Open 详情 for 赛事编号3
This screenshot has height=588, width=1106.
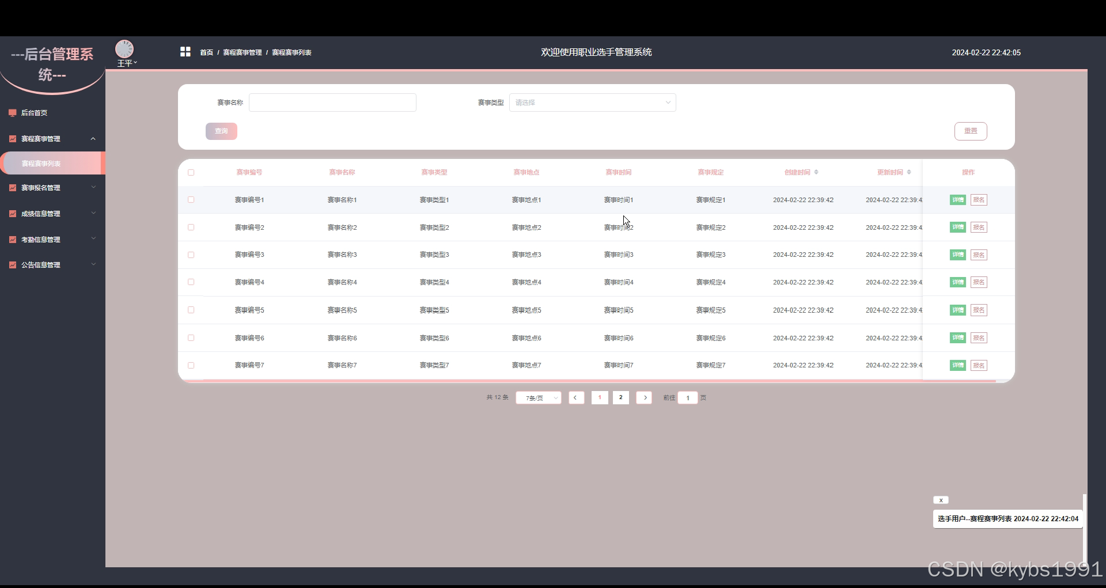[957, 255]
